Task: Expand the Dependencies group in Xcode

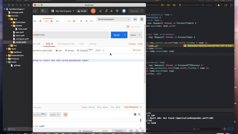Action: (7, 55)
